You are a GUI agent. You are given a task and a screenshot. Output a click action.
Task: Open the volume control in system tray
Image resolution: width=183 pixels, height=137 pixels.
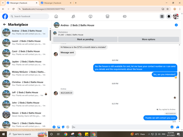point(159,134)
